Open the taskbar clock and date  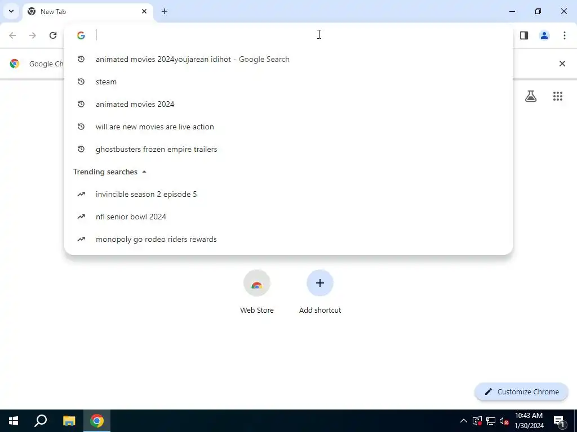529,421
